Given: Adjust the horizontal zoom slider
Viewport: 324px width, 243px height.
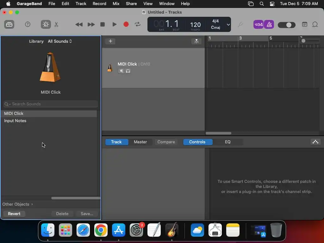Looking at the screenshot, I should [311, 41].
